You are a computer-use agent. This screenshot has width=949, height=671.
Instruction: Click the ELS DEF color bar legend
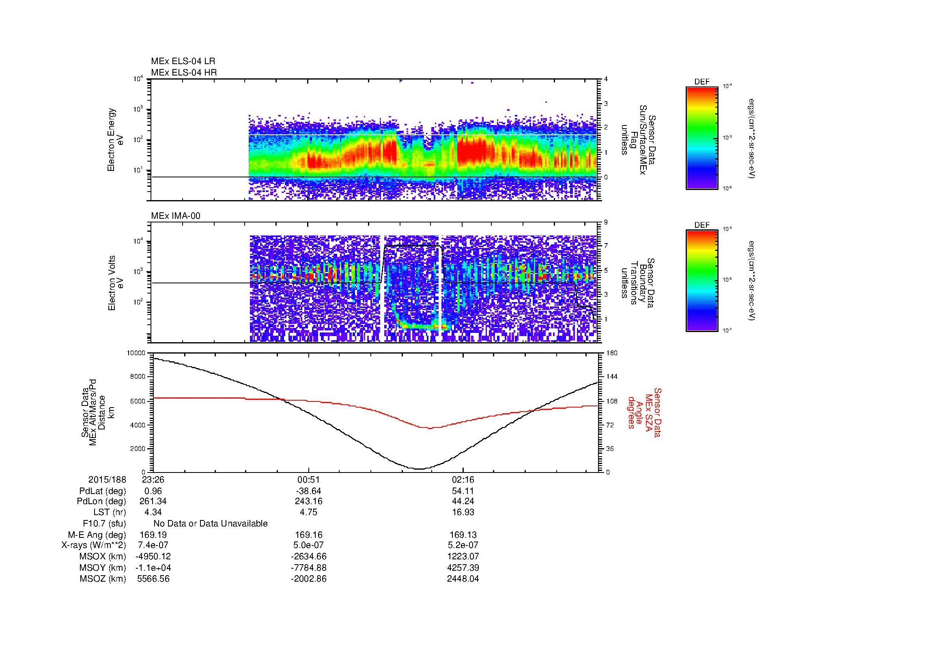coord(702,138)
